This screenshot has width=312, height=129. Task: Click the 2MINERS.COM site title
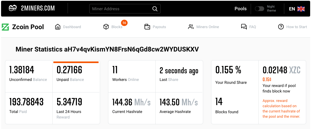[38, 8]
